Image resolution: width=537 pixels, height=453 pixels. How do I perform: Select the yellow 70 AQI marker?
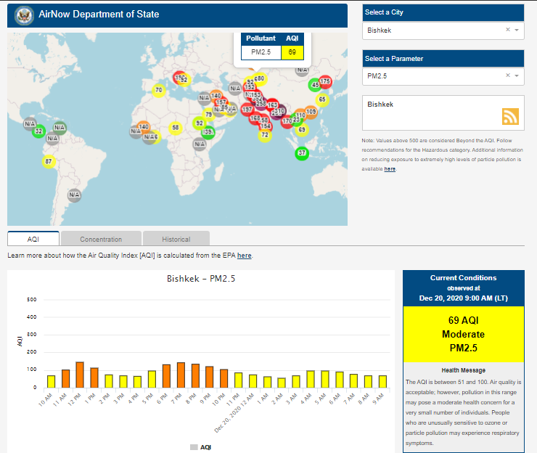159,91
